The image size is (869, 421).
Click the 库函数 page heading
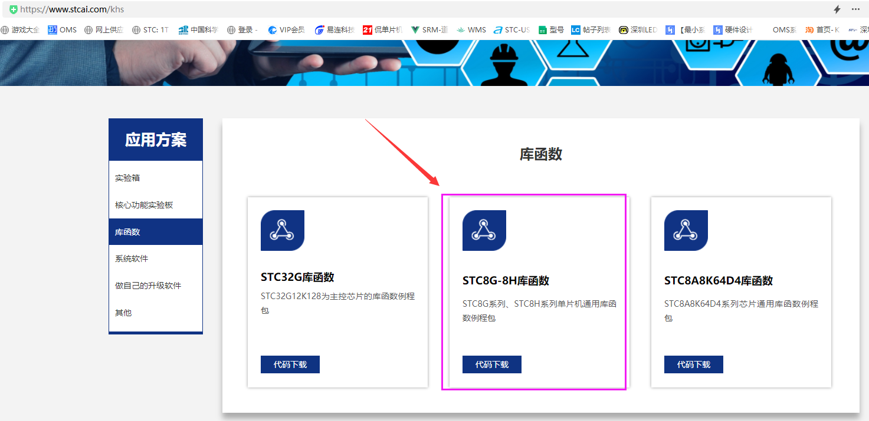541,154
